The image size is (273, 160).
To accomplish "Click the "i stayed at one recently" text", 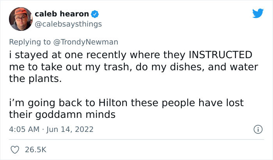I will [68, 55].
